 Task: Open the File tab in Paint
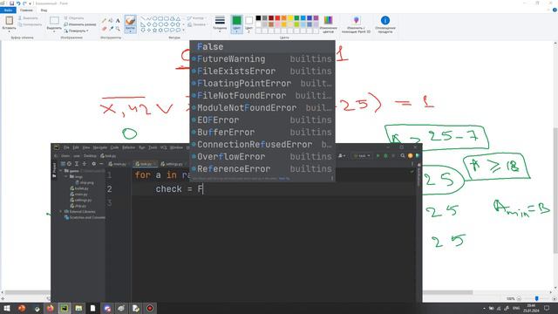click(8, 10)
